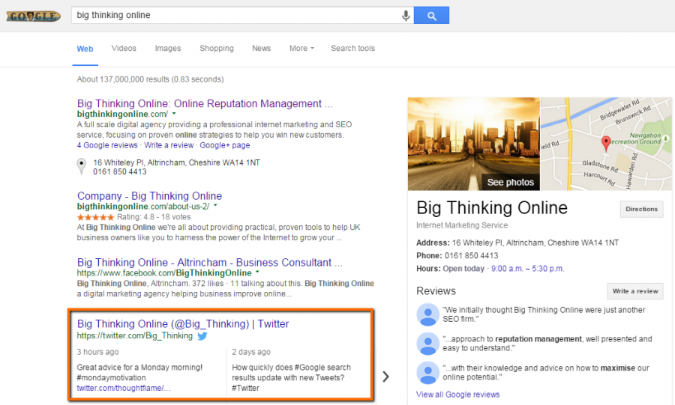Click the Directions button

(641, 209)
